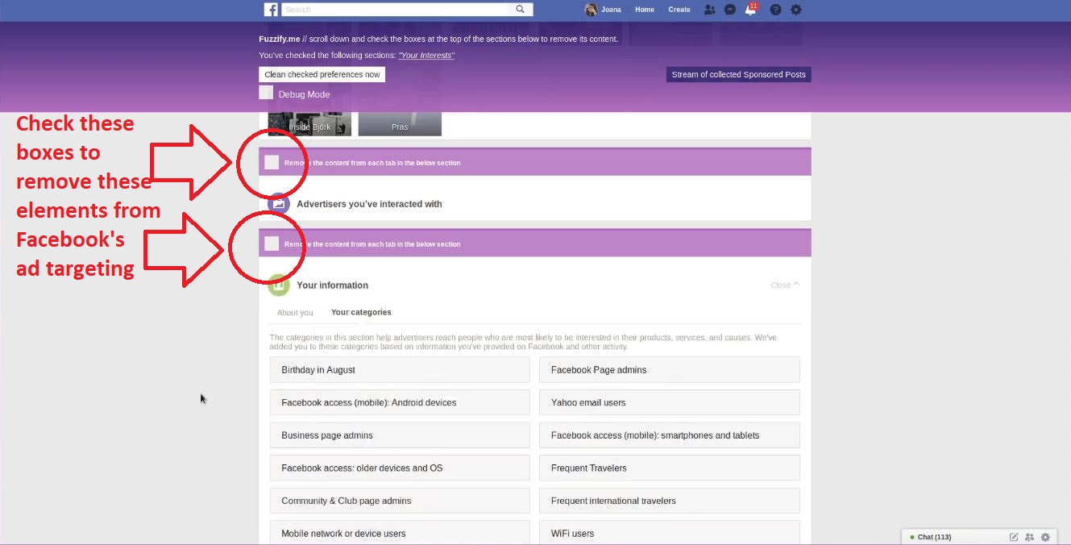Image resolution: width=1071 pixels, height=545 pixels.
Task: Open the Messenger icon in top bar
Action: click(x=730, y=10)
